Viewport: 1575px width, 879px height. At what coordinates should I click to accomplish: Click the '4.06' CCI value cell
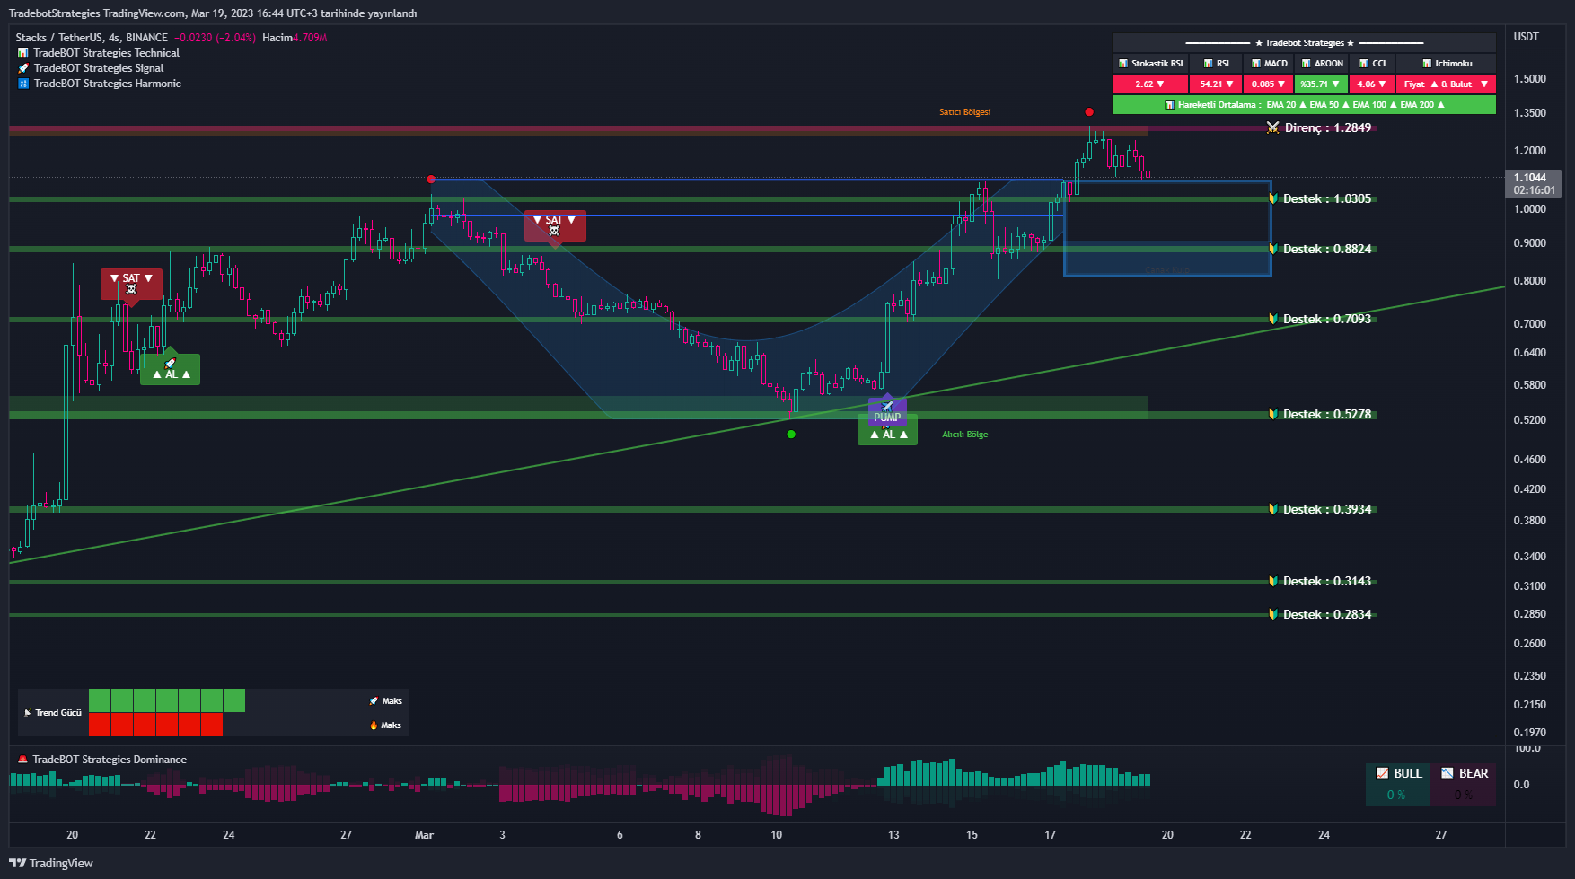1371,84
